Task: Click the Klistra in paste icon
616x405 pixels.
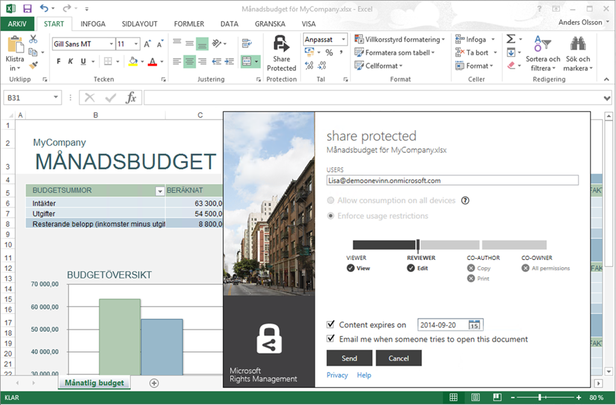Action: point(15,47)
